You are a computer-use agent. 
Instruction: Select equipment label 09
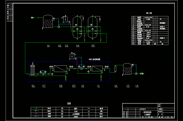[74, 86]
